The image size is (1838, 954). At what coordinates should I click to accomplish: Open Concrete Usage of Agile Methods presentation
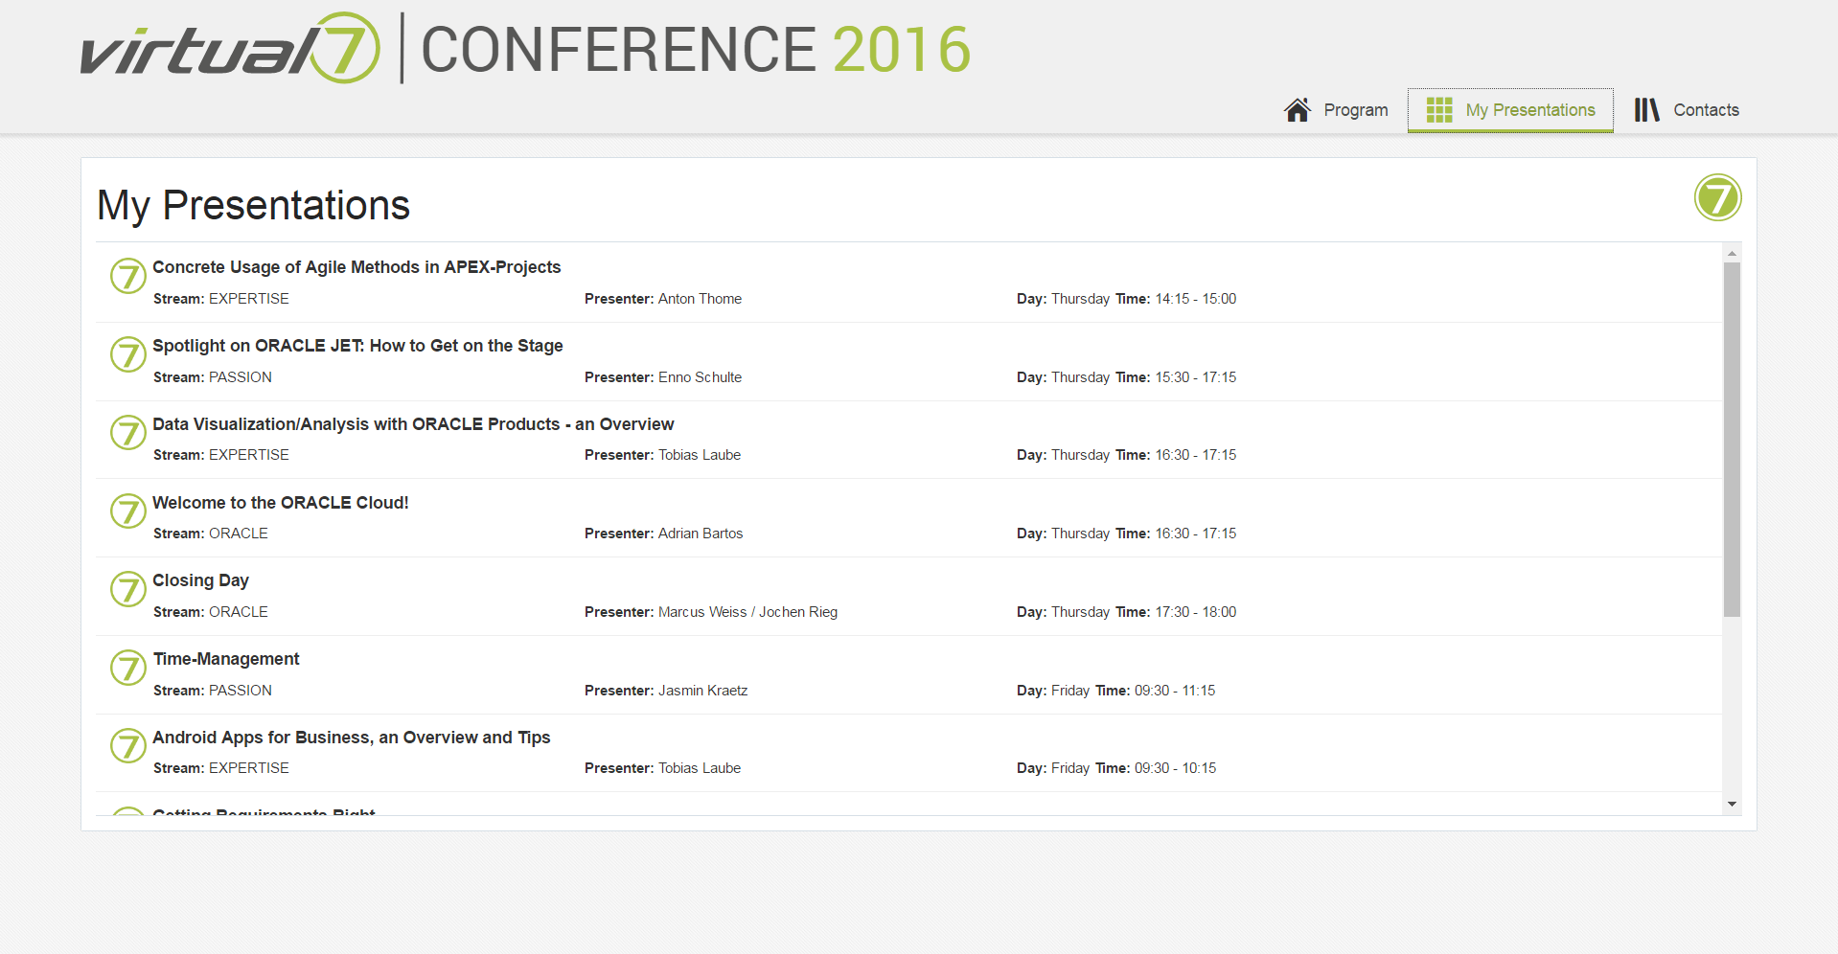click(x=356, y=267)
